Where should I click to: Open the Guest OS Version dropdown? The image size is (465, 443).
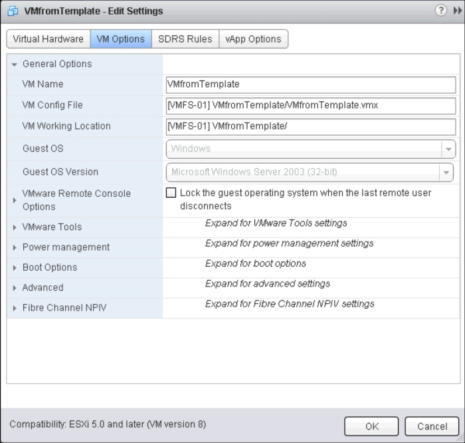pyautogui.click(x=446, y=172)
